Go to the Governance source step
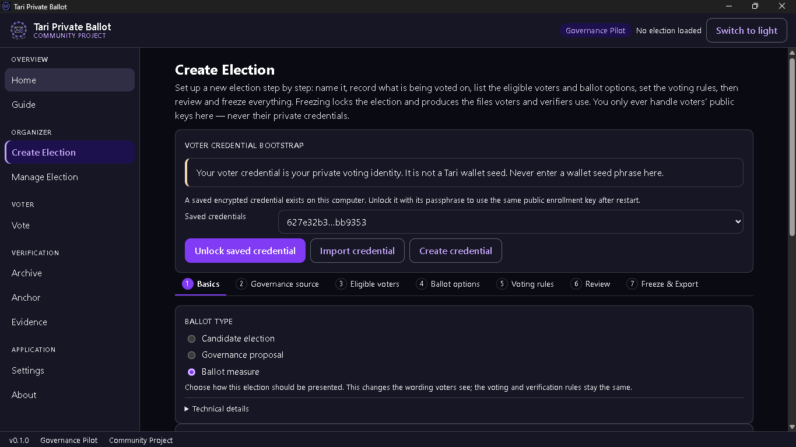The width and height of the screenshot is (796, 447). click(277, 284)
